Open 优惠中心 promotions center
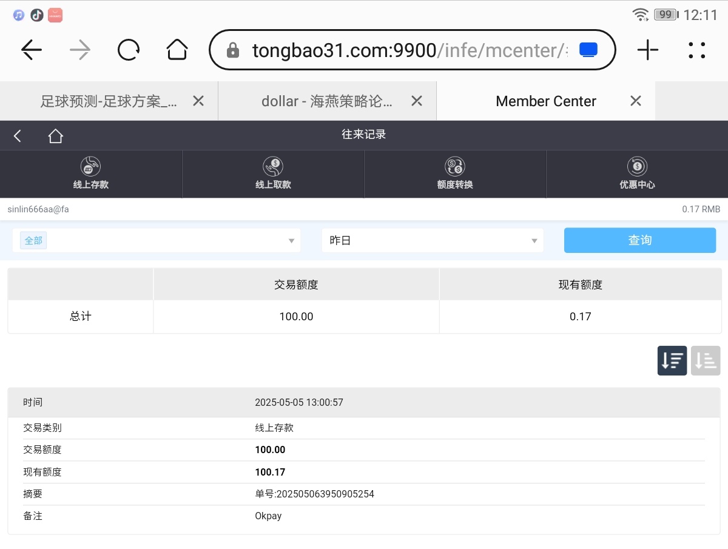The width and height of the screenshot is (728, 549). 637,174
